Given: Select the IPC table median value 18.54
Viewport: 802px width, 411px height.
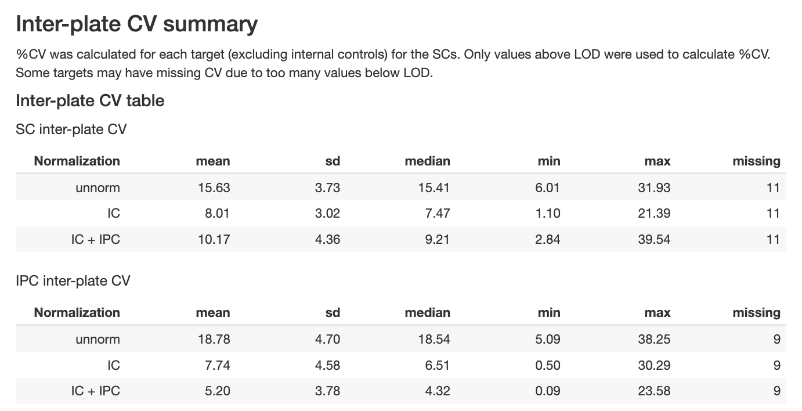Looking at the screenshot, I should (434, 340).
